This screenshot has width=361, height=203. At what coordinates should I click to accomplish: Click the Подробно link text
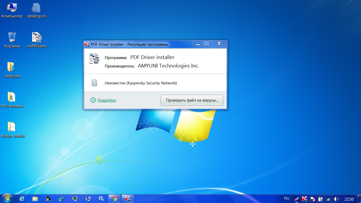pyautogui.click(x=107, y=100)
